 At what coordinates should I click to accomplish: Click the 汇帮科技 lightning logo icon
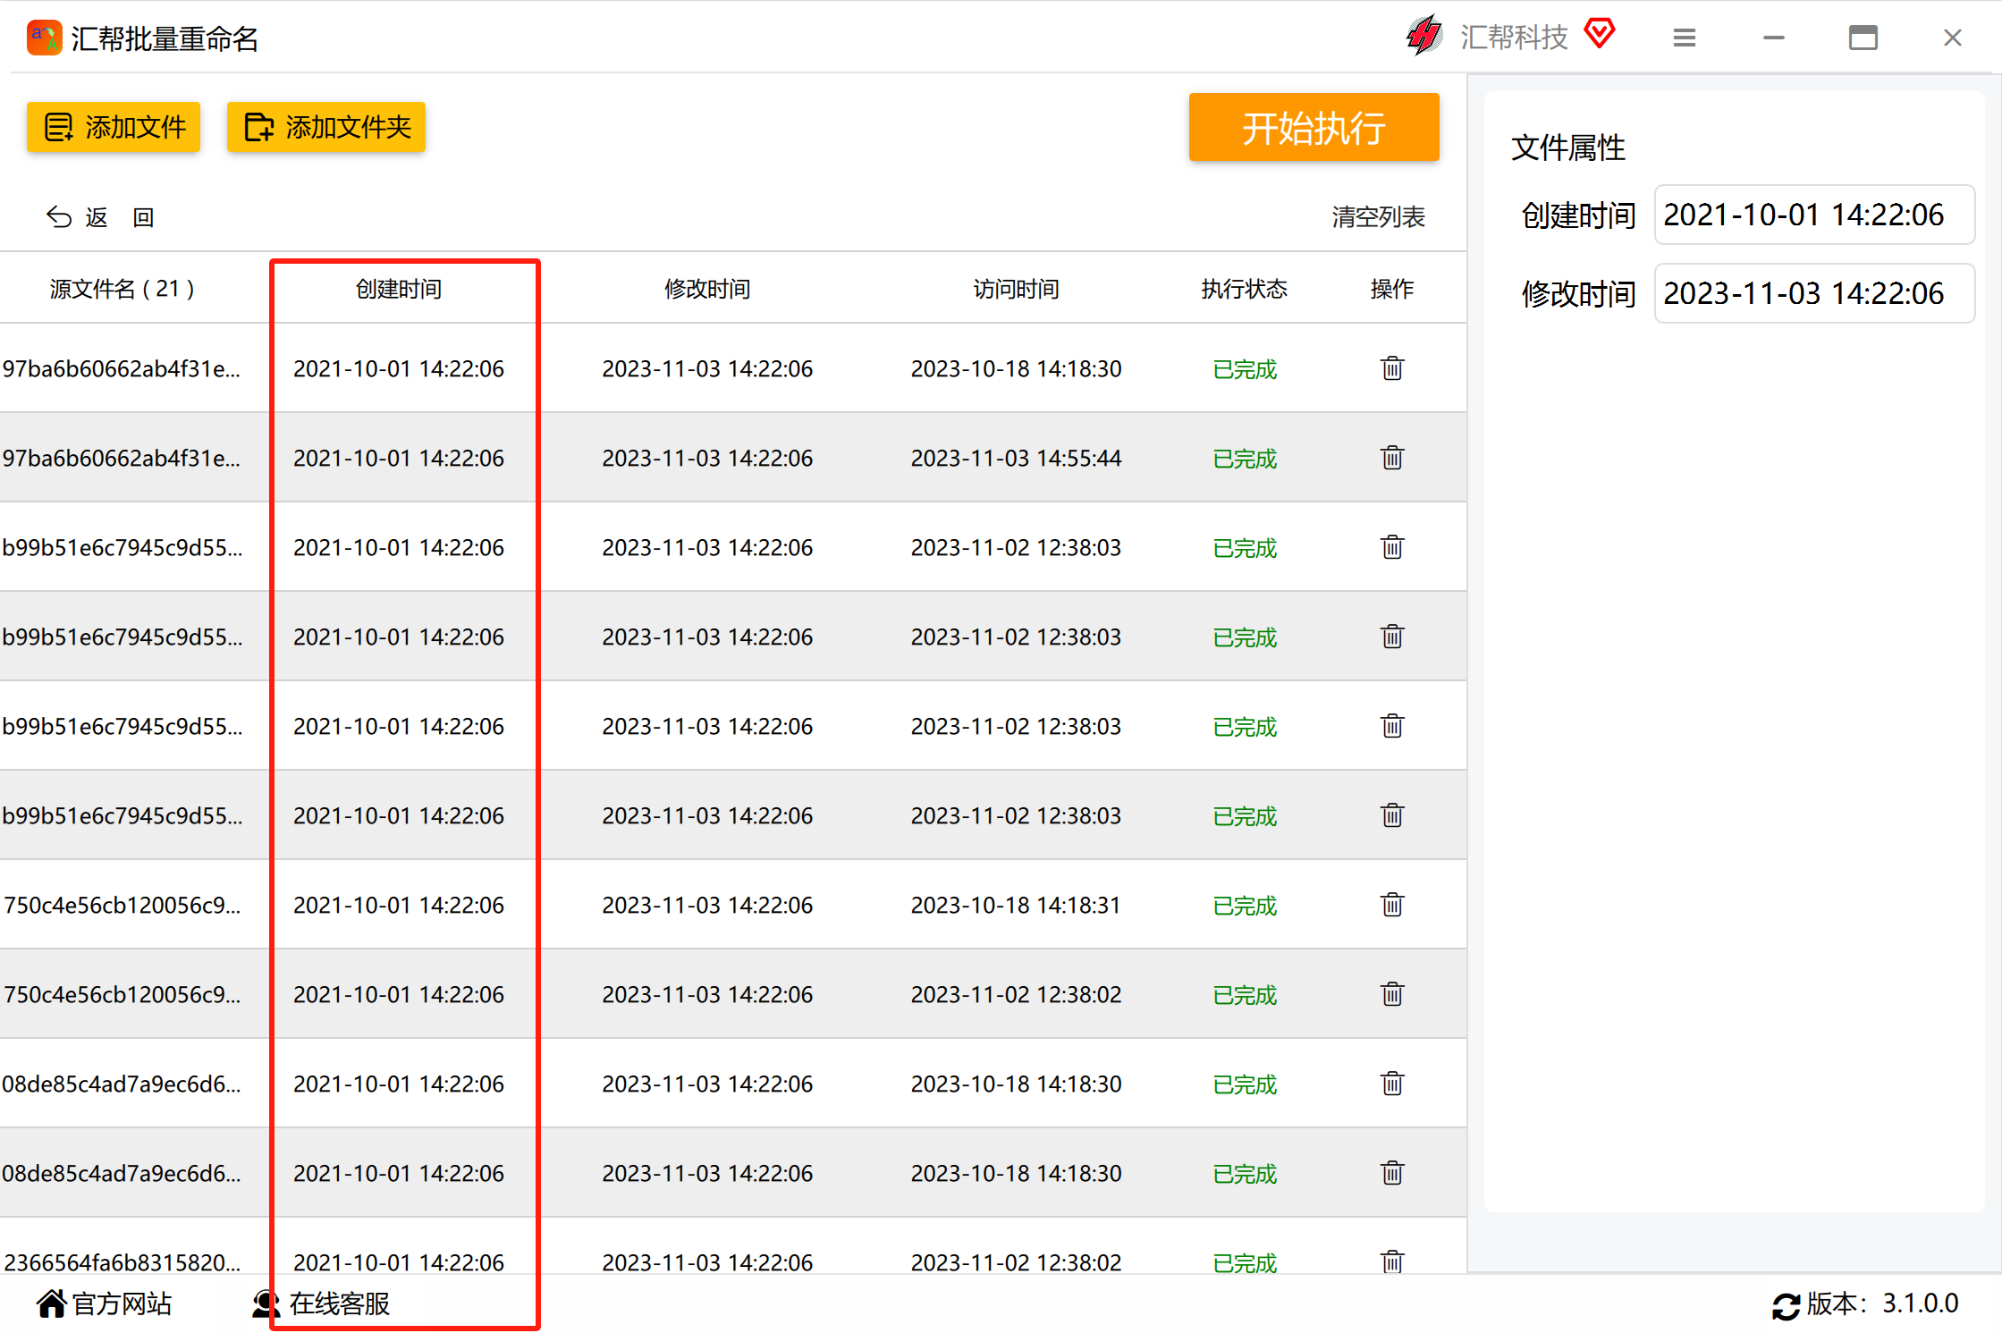[1424, 36]
